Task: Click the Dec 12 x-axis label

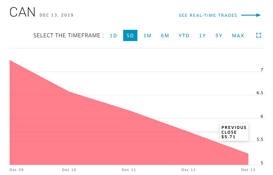Action: click(x=189, y=170)
